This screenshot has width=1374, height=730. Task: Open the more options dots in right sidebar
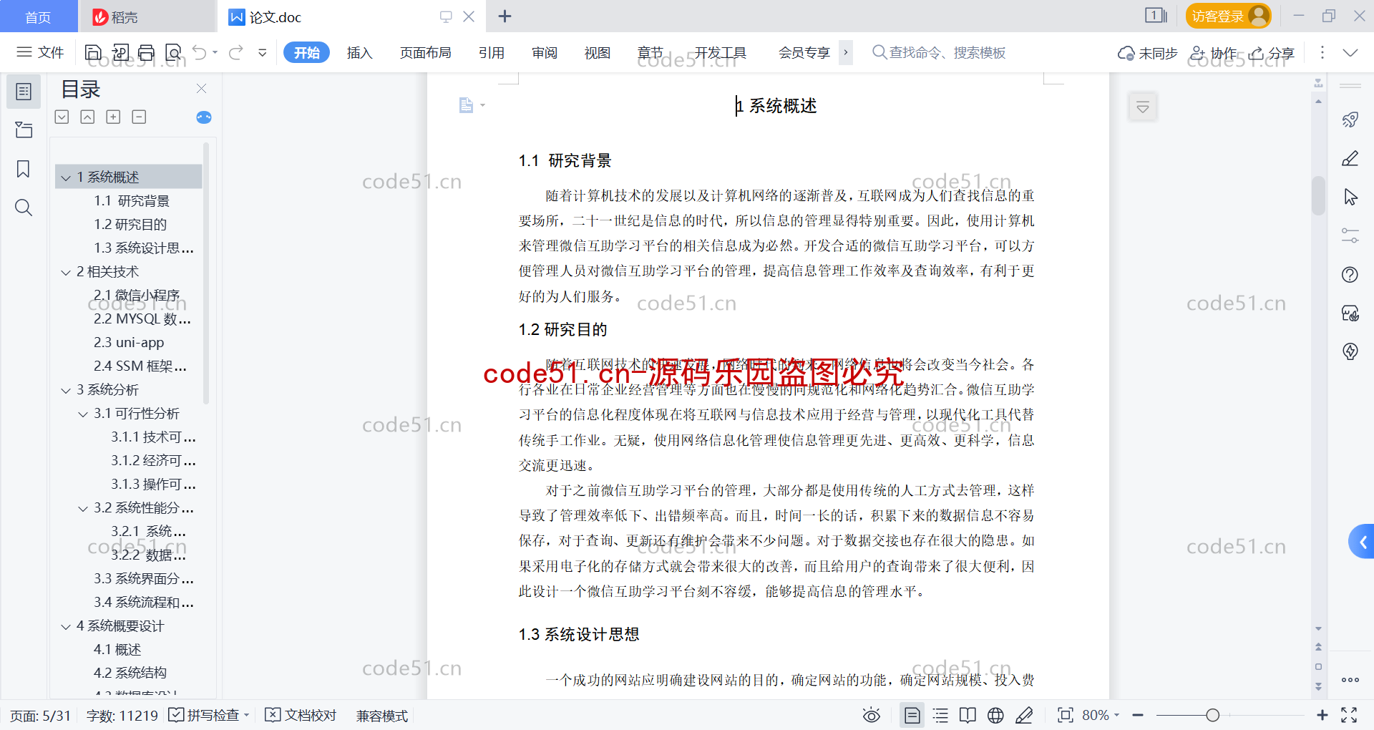(1350, 680)
